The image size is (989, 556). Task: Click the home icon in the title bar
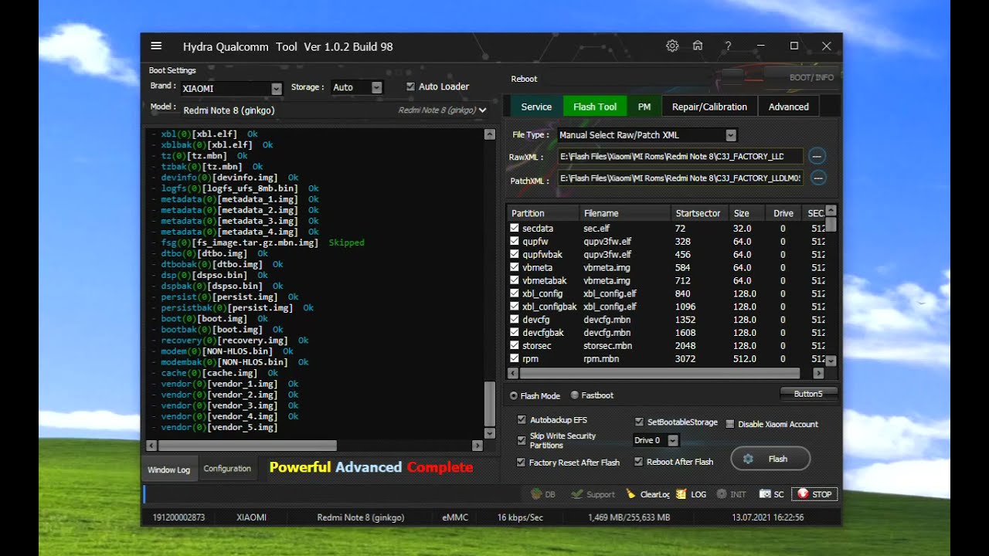[x=698, y=46]
